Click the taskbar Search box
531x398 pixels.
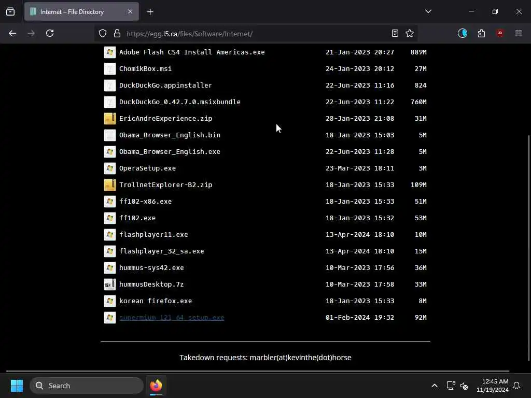pyautogui.click(x=87, y=386)
